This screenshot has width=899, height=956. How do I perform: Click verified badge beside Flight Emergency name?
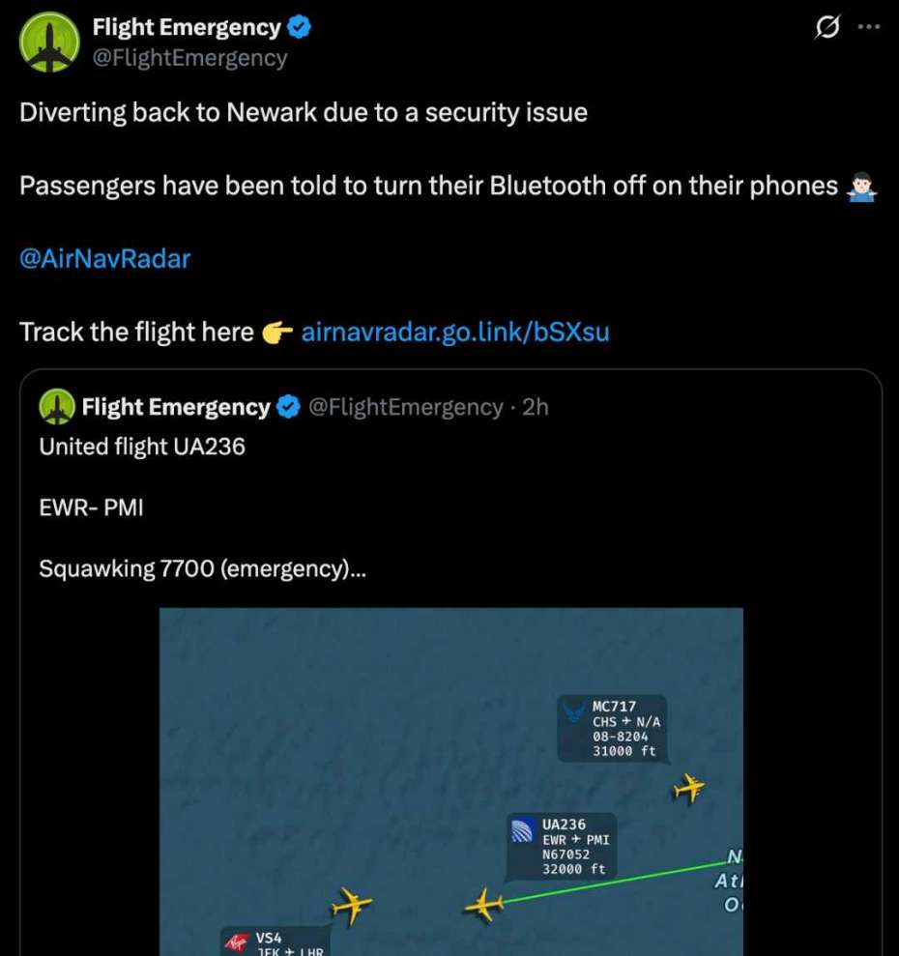click(299, 27)
